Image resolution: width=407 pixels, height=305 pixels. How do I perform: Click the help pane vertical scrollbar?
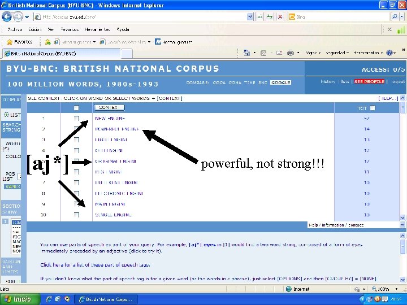[402, 258]
